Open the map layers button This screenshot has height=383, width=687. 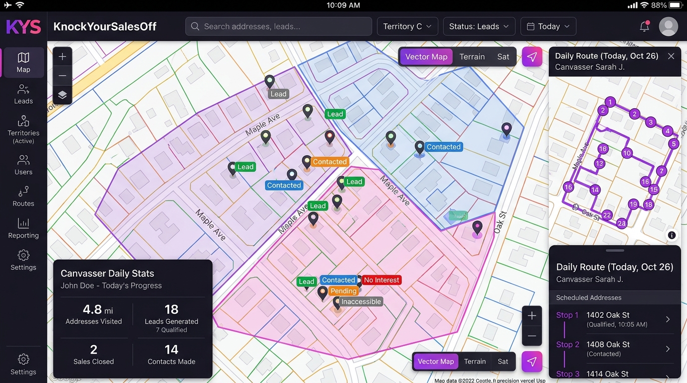[x=62, y=95]
